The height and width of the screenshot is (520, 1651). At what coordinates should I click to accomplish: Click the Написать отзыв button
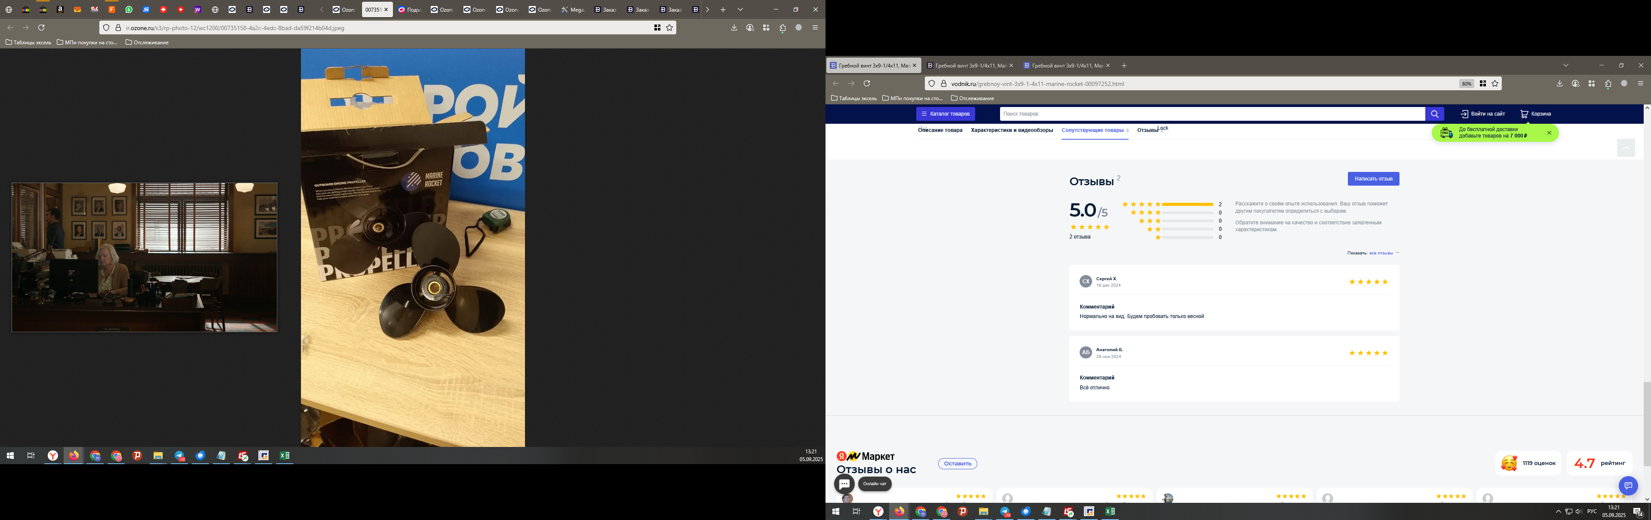coord(1373,179)
